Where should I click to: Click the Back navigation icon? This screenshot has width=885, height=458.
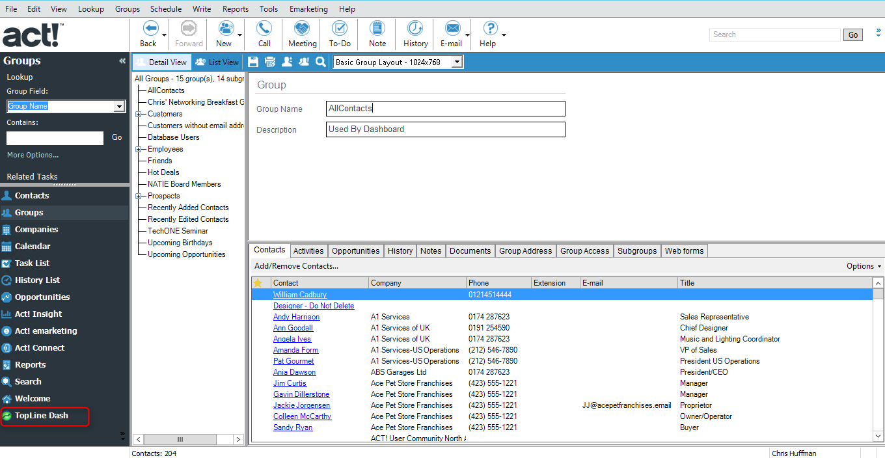150,29
